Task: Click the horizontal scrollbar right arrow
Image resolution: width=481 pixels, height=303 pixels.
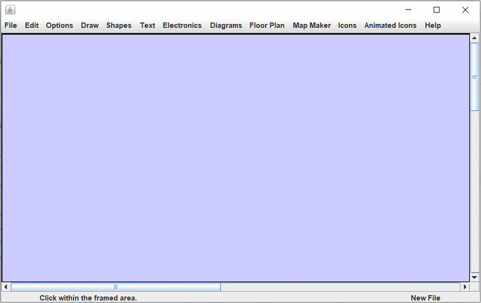Action: coord(465,287)
